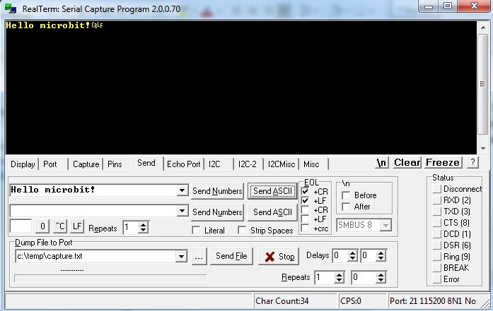Screen dimensions: 493x311
Task: Open the c:\temp\capture.txt file path dropdown
Action: (182, 257)
